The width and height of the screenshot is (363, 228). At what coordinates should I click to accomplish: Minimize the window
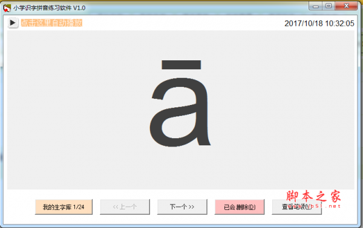pos(316,6)
